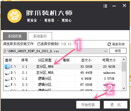Click the 胖爪装机大师 title text

[x=49, y=13]
